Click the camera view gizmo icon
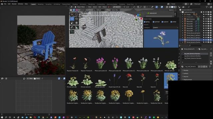The width and height of the screenshot is (213, 119). click(x=141, y=30)
